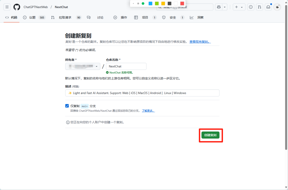Toggle the 仅复制 main 分支 checkbox
The width and height of the screenshot is (288, 190).
[x=67, y=106]
